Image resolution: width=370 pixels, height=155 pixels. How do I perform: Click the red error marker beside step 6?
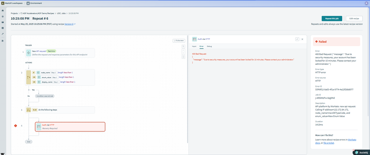15,126
